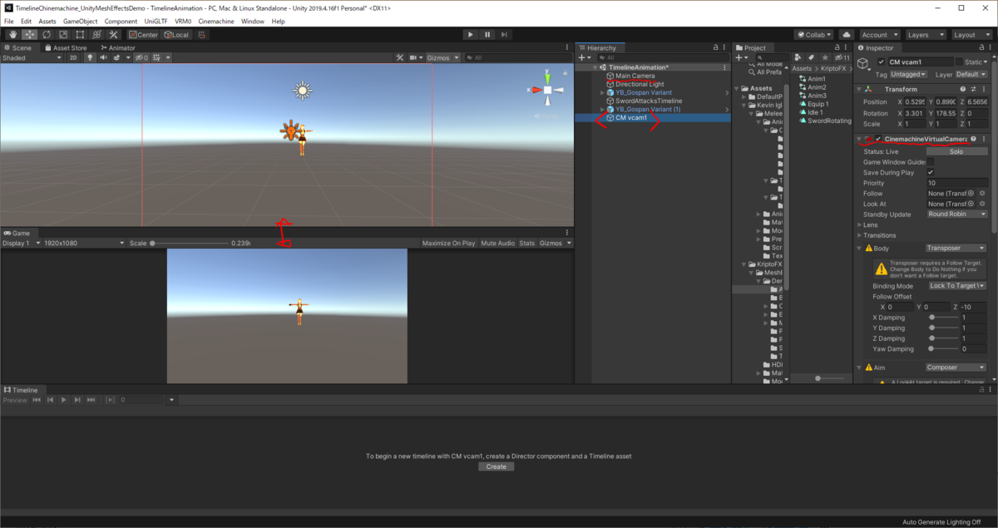Click the Collab button

813,35
